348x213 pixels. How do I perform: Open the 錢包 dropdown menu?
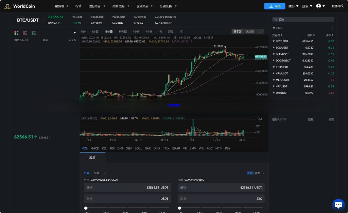click(293, 6)
